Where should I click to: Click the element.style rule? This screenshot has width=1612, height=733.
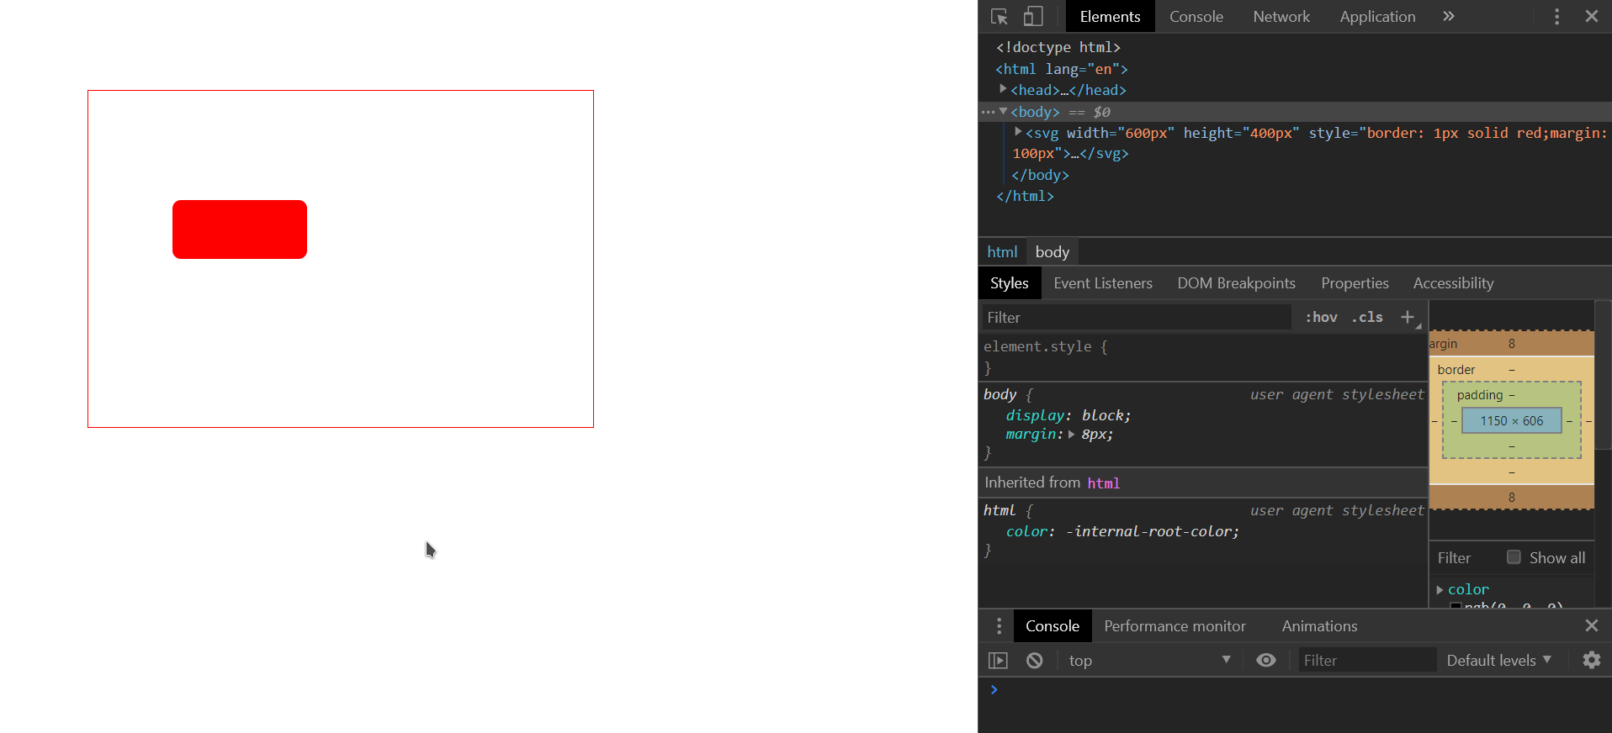tap(1045, 346)
